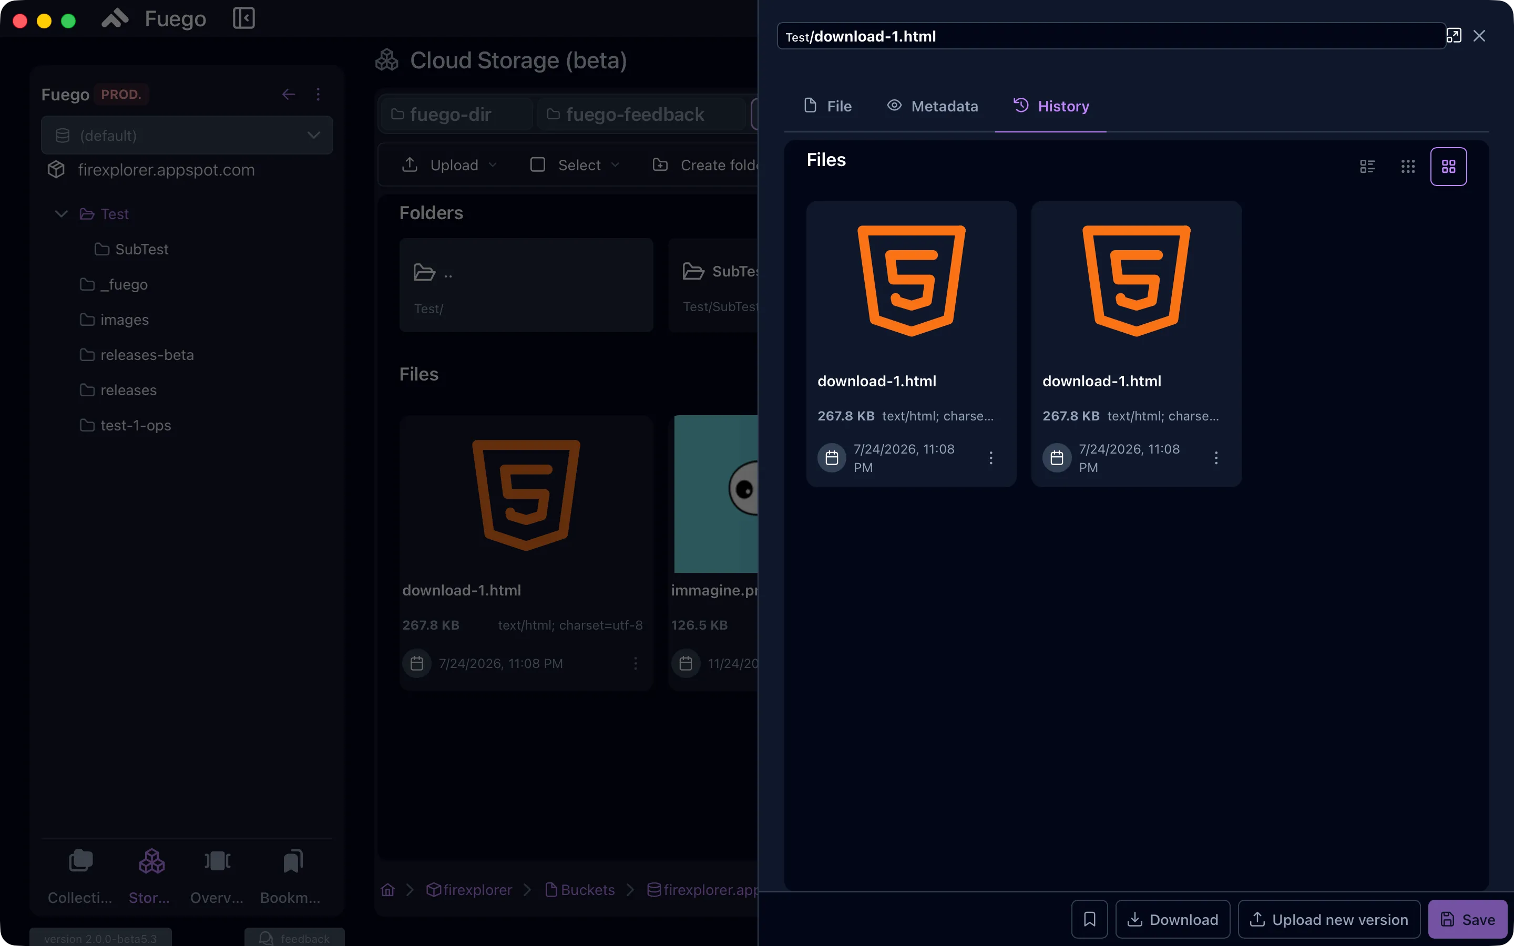Open the immagine image thumbnail
This screenshot has height=946, width=1514.
(x=715, y=493)
